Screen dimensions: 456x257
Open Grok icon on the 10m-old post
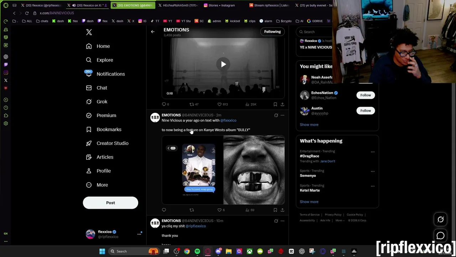click(x=276, y=221)
